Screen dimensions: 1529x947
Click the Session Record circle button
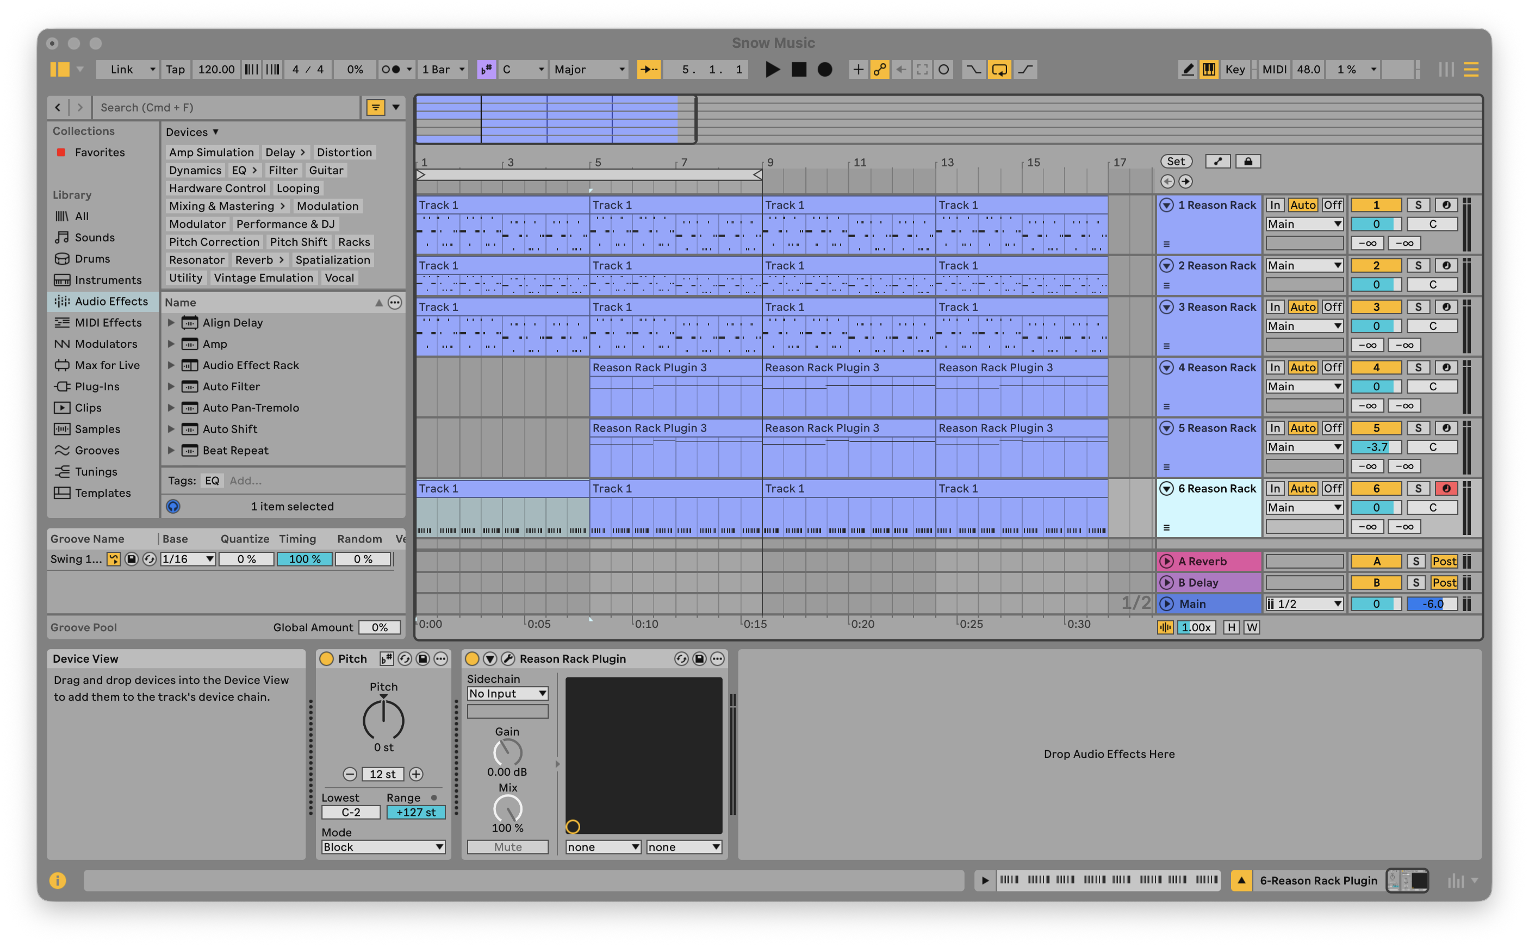point(943,70)
